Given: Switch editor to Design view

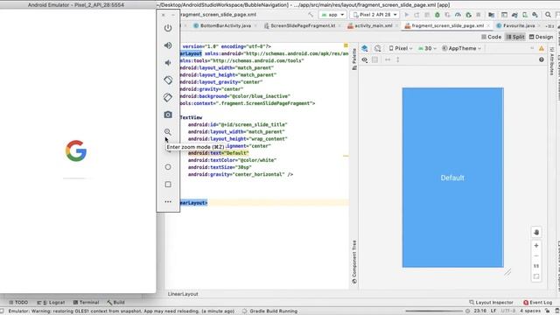Looking at the screenshot, I should click(x=541, y=37).
